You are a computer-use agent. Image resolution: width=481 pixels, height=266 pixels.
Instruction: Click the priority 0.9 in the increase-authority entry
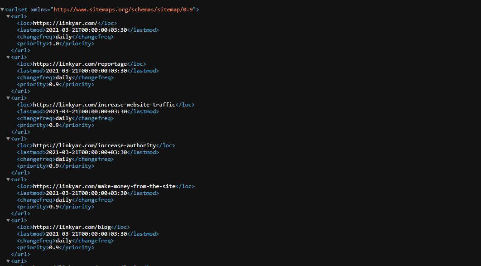point(54,166)
